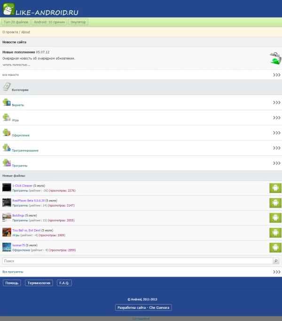Click the Помощь button

[x=12, y=283]
